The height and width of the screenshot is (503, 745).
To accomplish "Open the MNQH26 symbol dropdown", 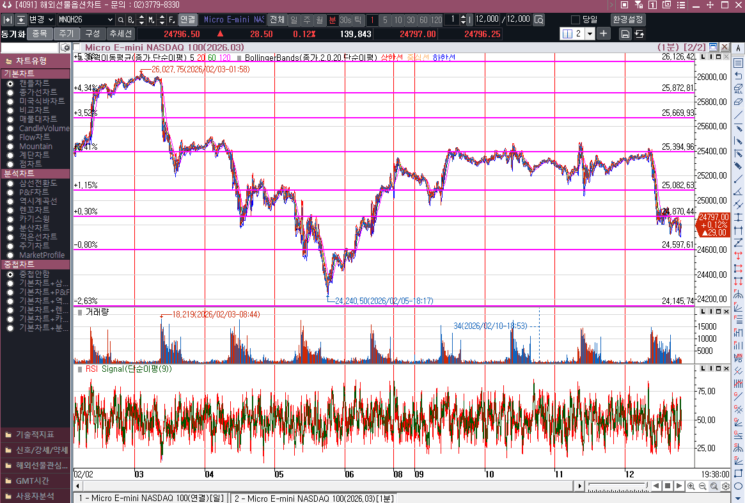I will point(109,20).
